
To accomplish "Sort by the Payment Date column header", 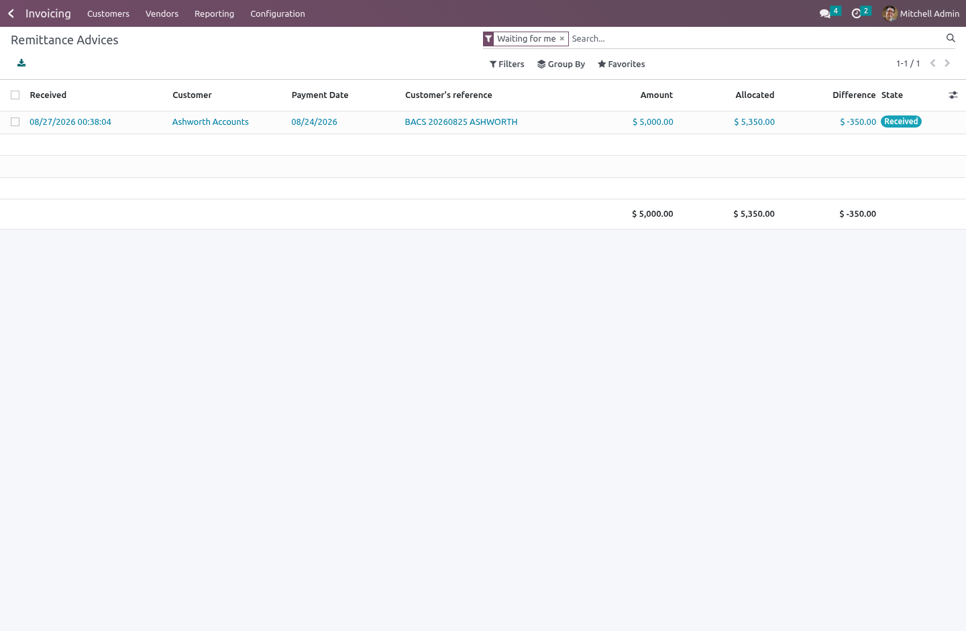I will point(320,95).
